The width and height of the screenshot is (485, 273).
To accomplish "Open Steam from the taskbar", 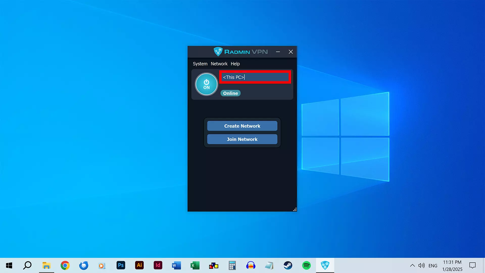I will click(x=288, y=265).
